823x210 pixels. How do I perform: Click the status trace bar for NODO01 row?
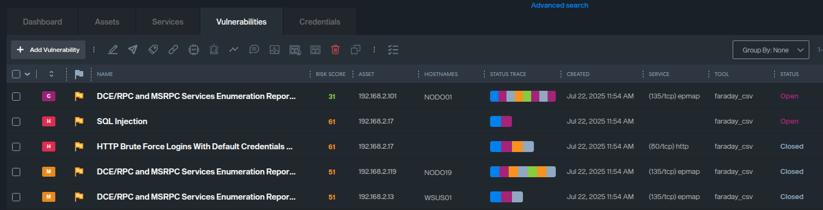point(523,96)
